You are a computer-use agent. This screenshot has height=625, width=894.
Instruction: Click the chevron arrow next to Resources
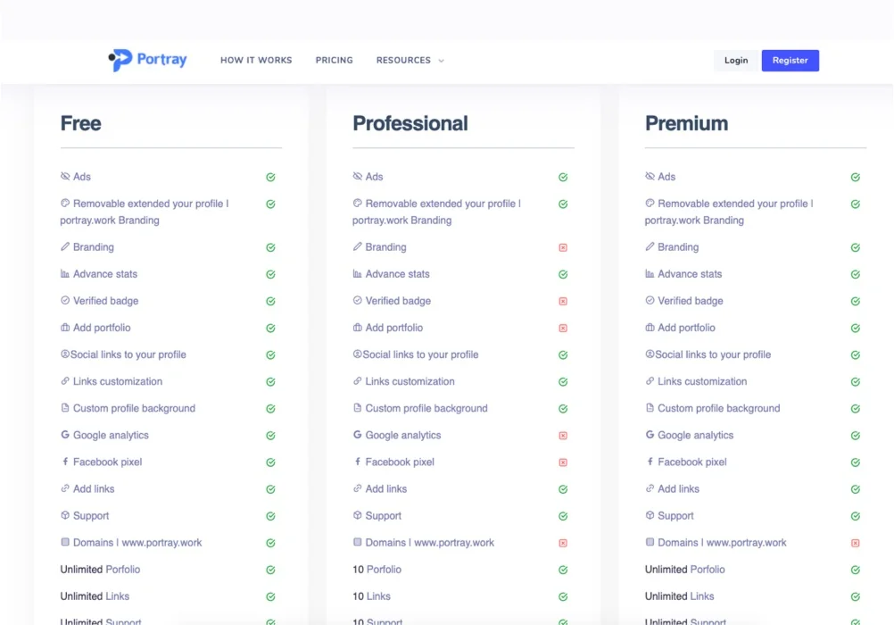[x=441, y=62]
